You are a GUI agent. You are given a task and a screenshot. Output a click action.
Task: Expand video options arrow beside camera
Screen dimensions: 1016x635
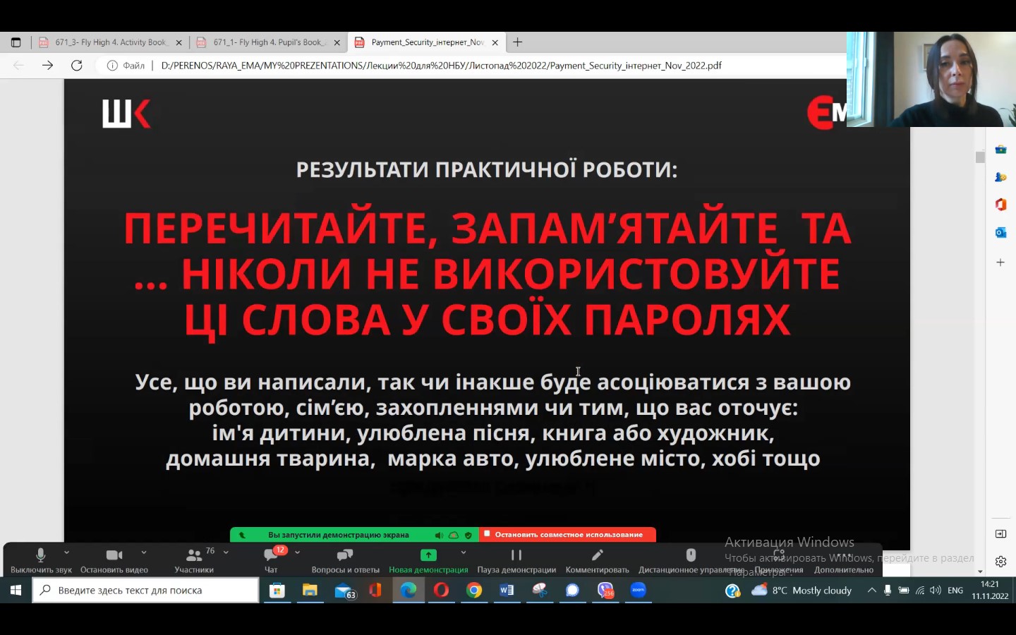[x=144, y=552]
